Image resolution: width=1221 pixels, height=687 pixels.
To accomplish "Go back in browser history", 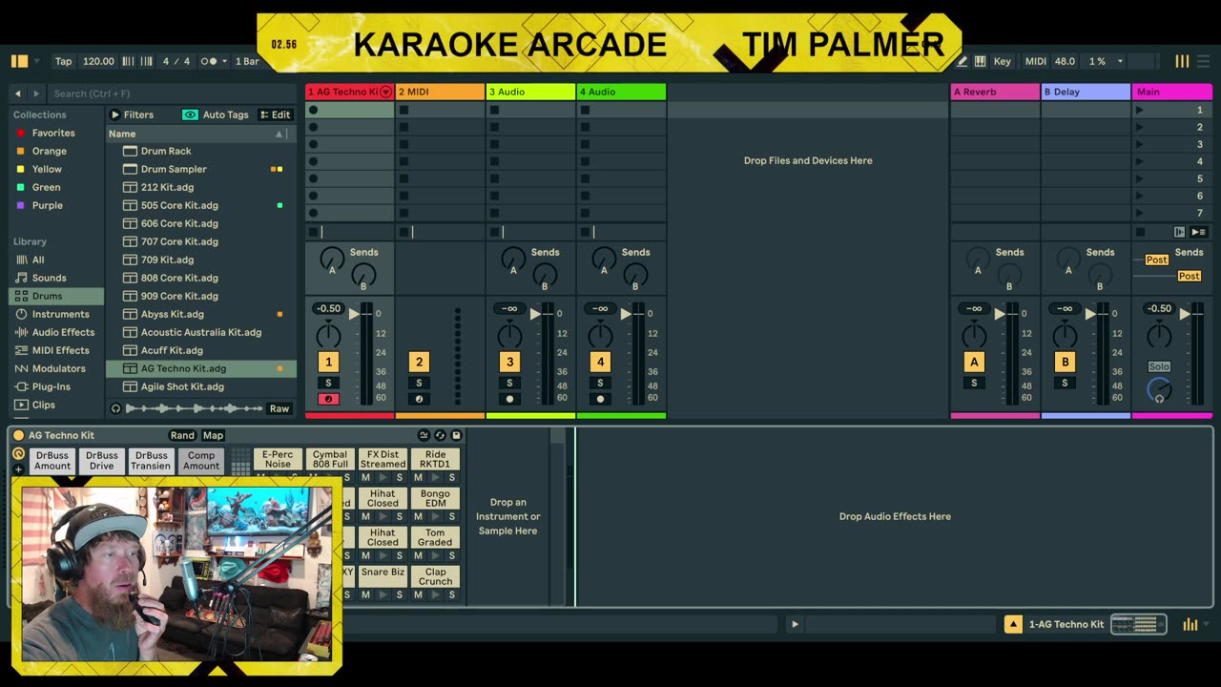I will click(18, 94).
